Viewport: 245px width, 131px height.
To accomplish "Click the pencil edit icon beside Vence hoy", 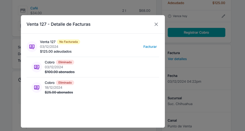I will click(x=223, y=16).
